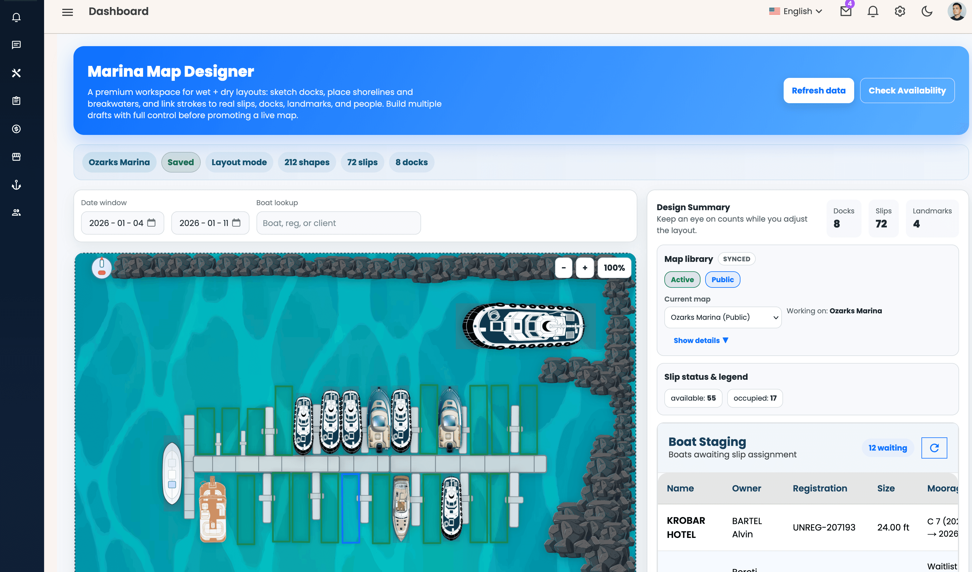
Task: Open the anchor marina icon in sidebar
Action: point(16,185)
